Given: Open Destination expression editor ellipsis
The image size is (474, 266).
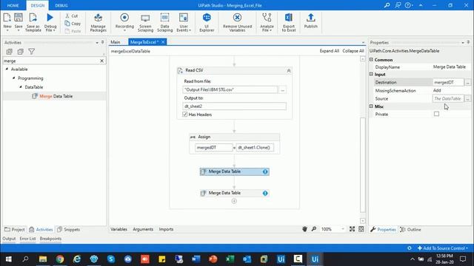Looking at the screenshot, I should tap(467, 82).
